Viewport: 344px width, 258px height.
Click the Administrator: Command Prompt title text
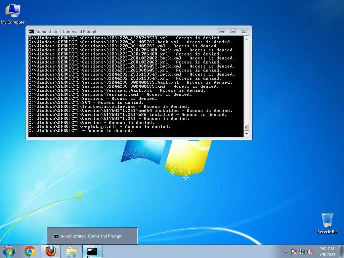click(x=66, y=32)
